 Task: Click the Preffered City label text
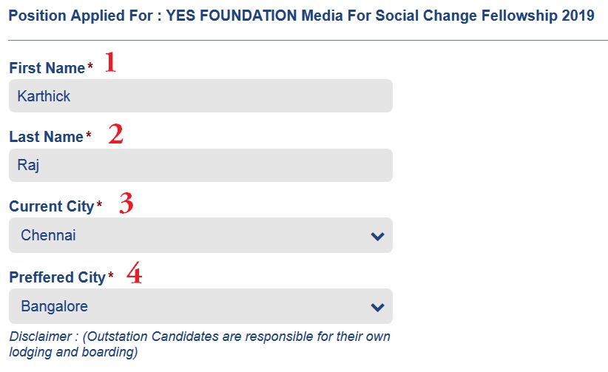57,277
